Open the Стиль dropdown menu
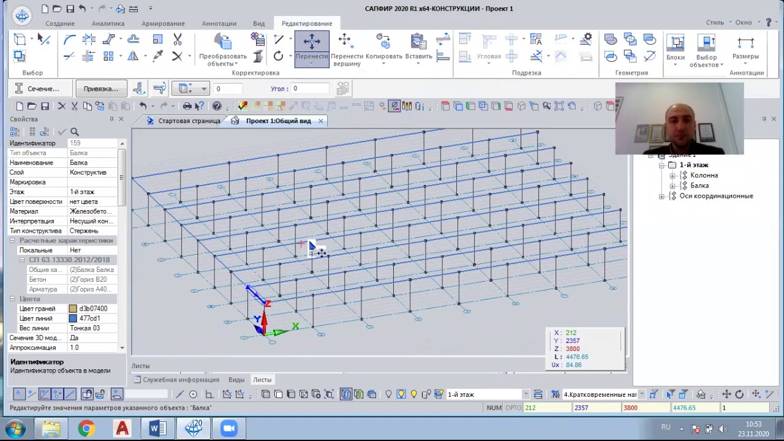Image resolution: width=784 pixels, height=441 pixels. 718,23
